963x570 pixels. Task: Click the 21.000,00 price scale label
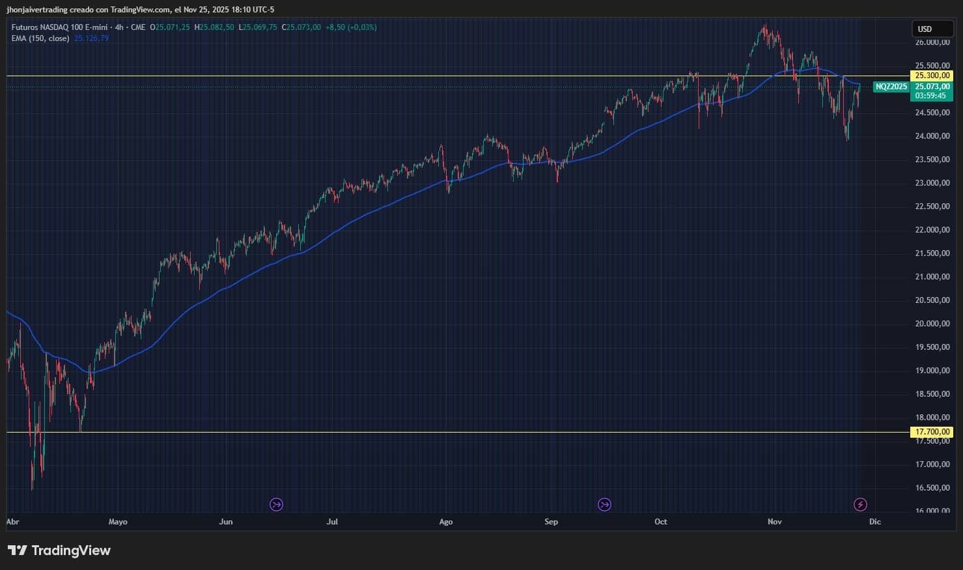[x=932, y=277]
